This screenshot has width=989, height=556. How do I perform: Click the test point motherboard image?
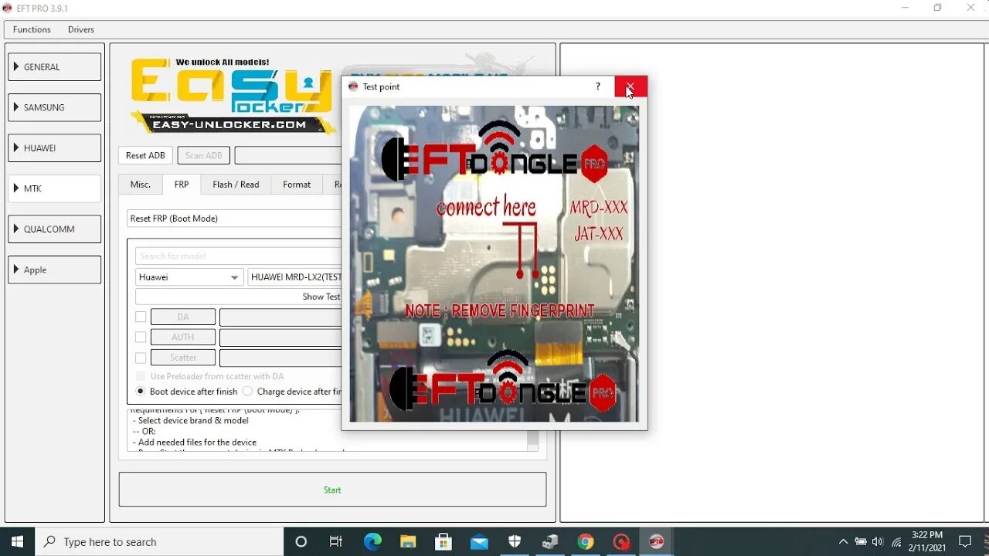[494, 264]
